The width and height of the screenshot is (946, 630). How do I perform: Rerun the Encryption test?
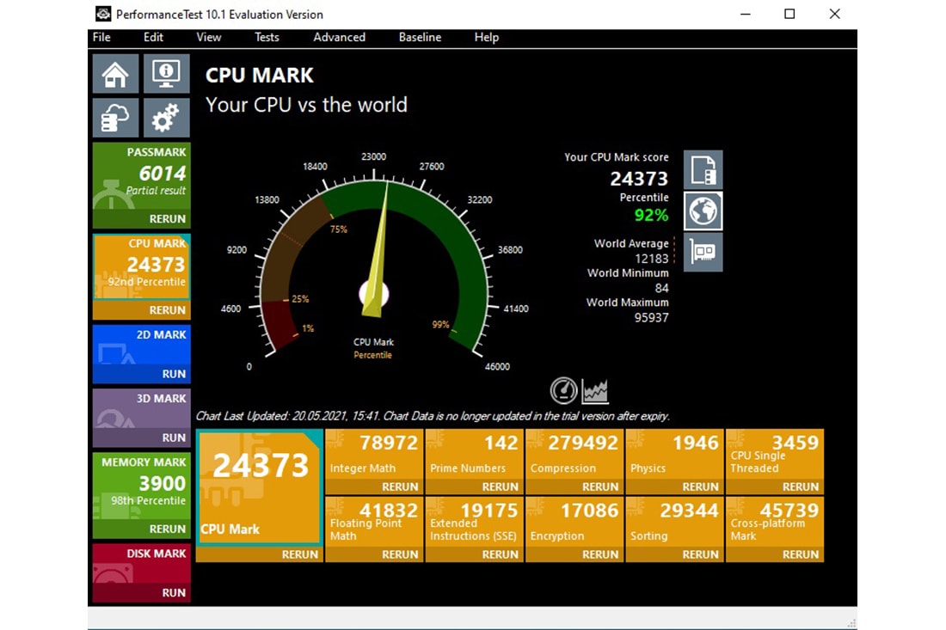click(600, 554)
